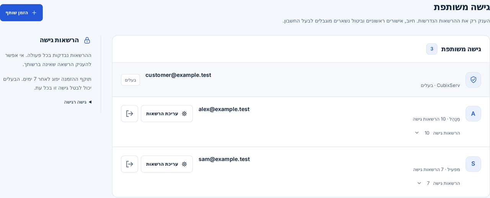Click the גישה משותפת page title

pos(462,7)
